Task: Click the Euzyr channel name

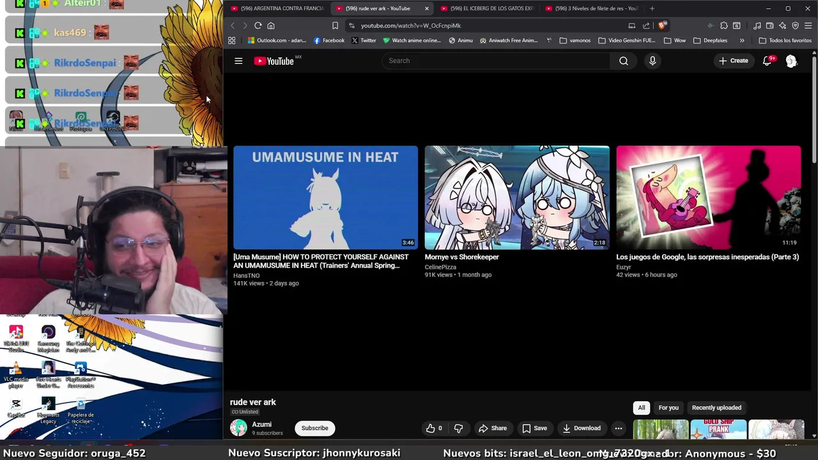Action: click(x=624, y=267)
